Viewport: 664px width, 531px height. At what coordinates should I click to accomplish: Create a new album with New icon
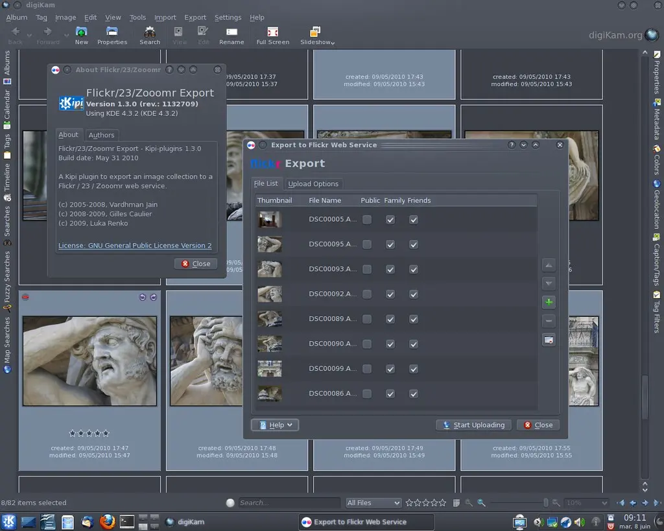81,32
